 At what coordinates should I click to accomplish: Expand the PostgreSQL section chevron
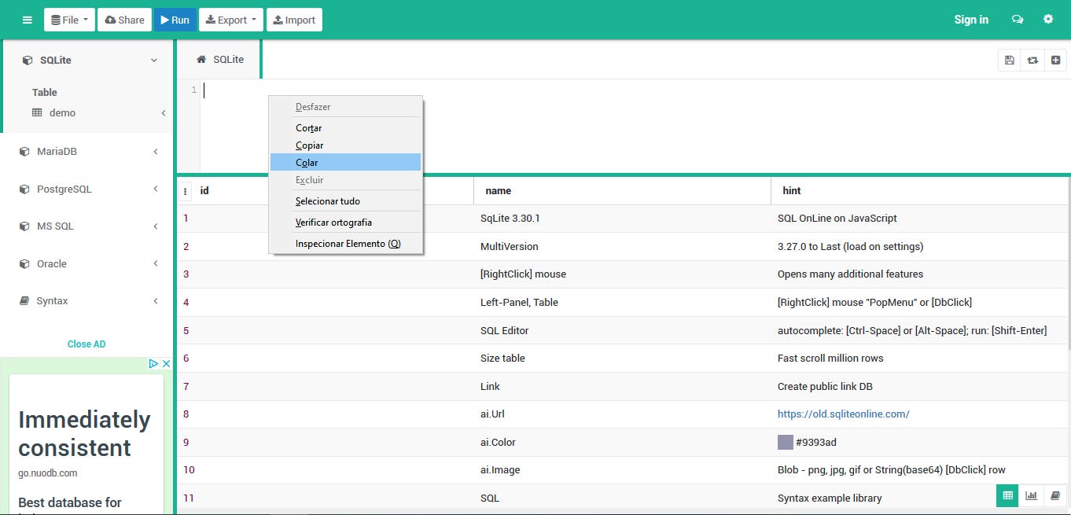click(x=156, y=189)
